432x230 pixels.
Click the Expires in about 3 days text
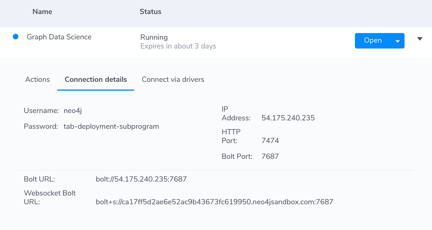tap(178, 46)
